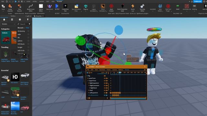This screenshot has height=116, width=207.
Task: Toggle LeftUpperArm visibility eye
Action: point(105,93)
